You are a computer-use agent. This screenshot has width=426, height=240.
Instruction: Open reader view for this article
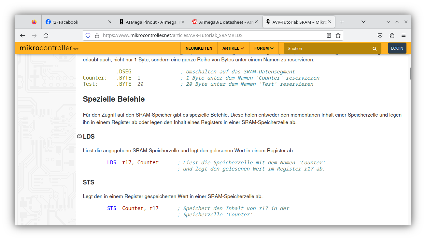[x=329, y=35]
